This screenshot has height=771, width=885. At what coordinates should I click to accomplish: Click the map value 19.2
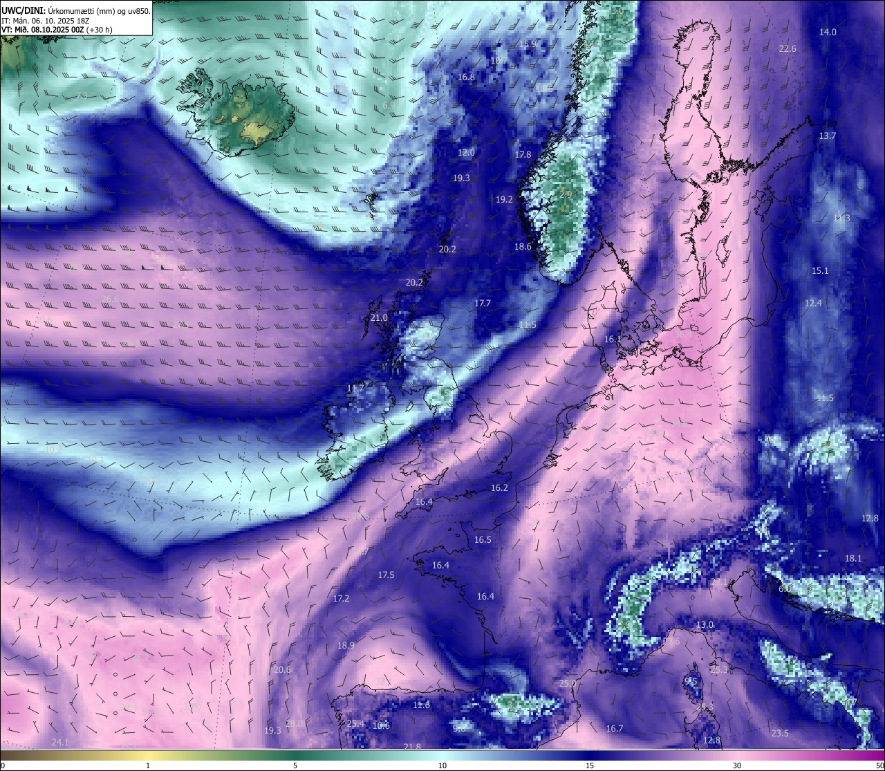click(x=505, y=199)
